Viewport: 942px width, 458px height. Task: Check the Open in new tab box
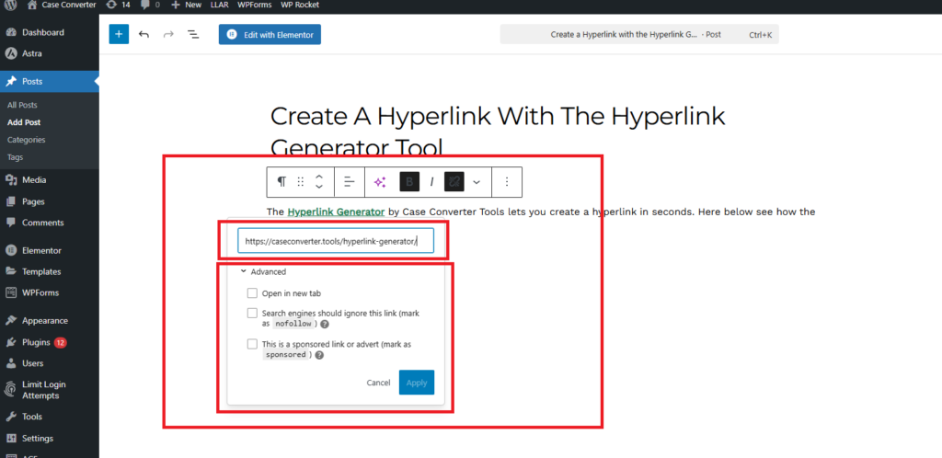tap(252, 293)
